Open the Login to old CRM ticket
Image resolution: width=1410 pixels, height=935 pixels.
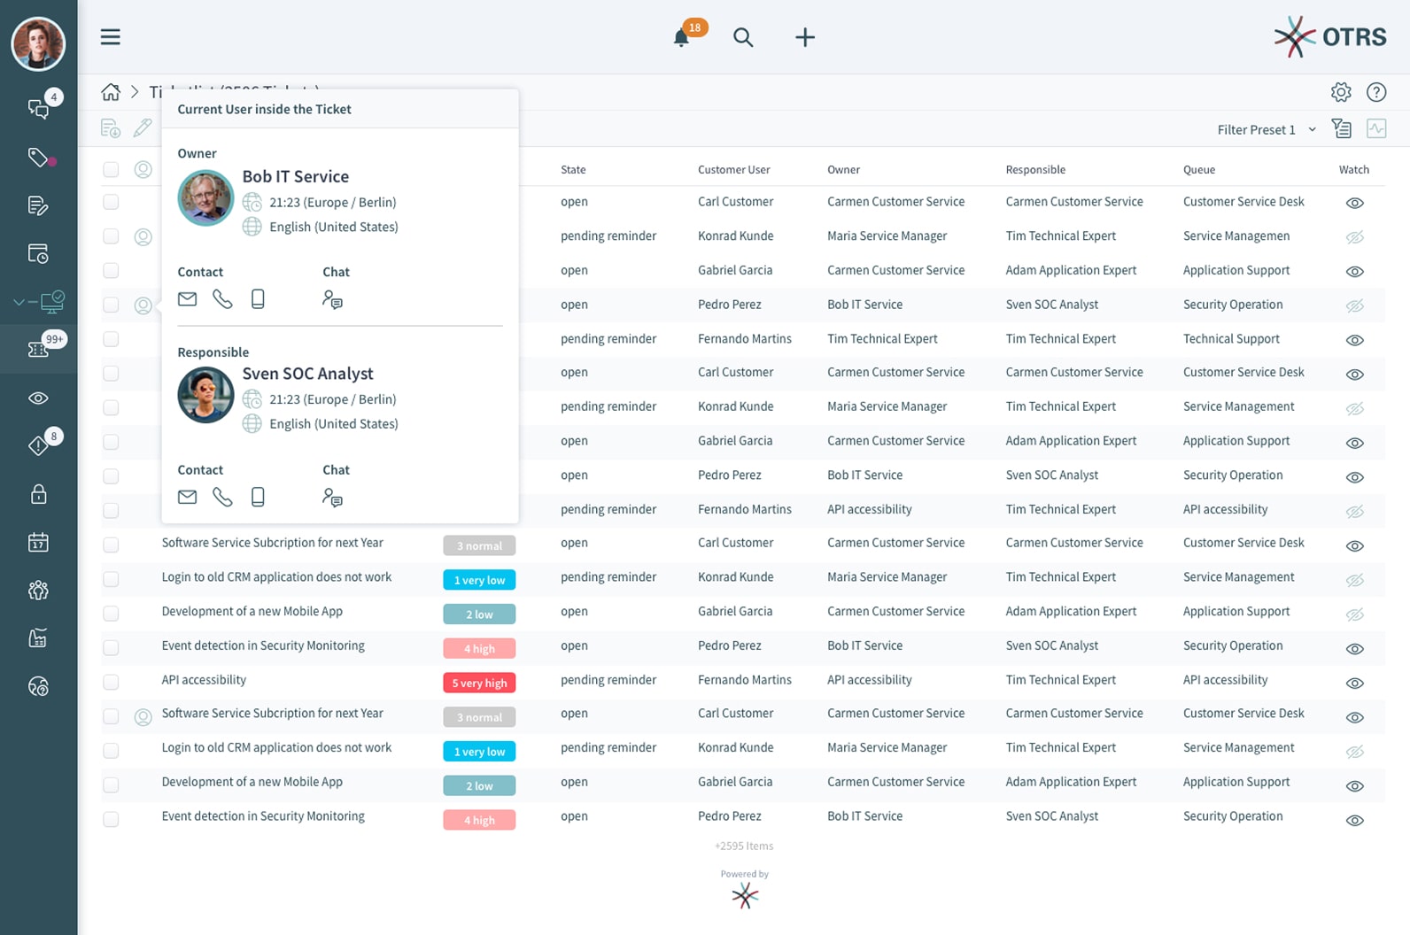click(x=276, y=577)
